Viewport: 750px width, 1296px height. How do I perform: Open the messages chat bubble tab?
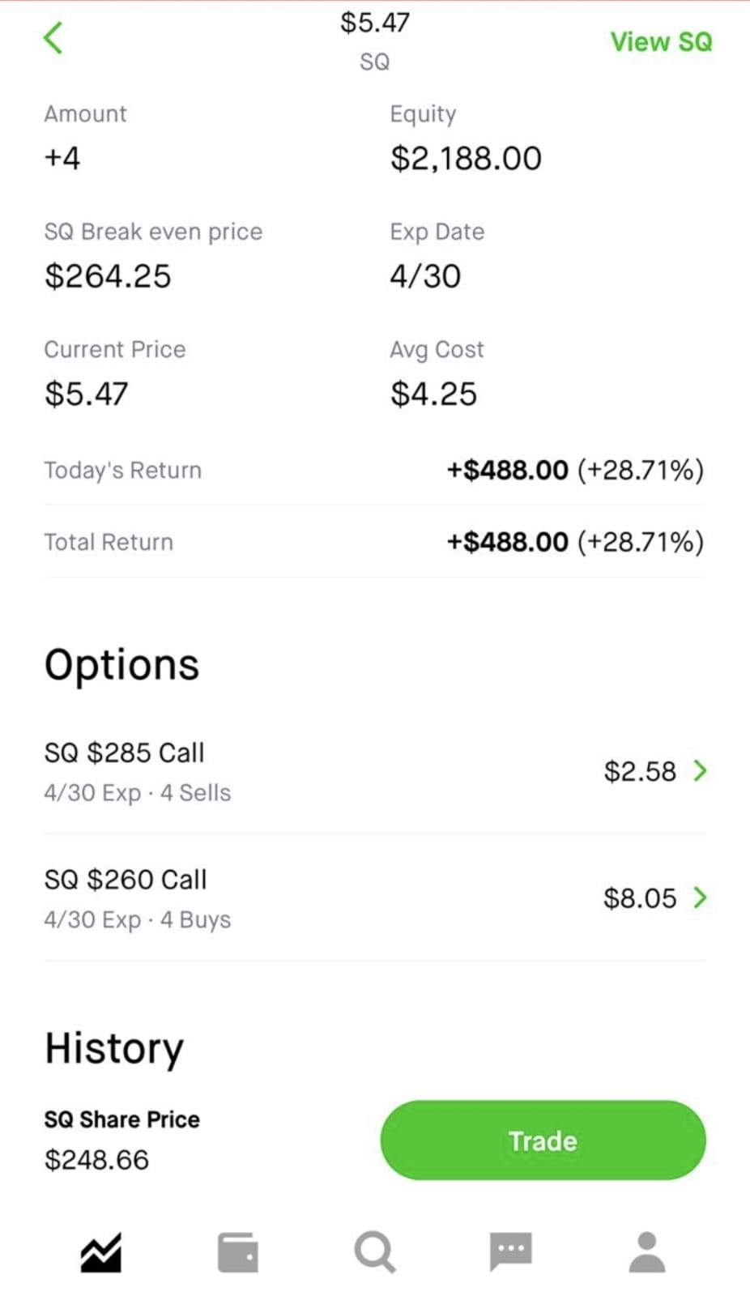[510, 1252]
